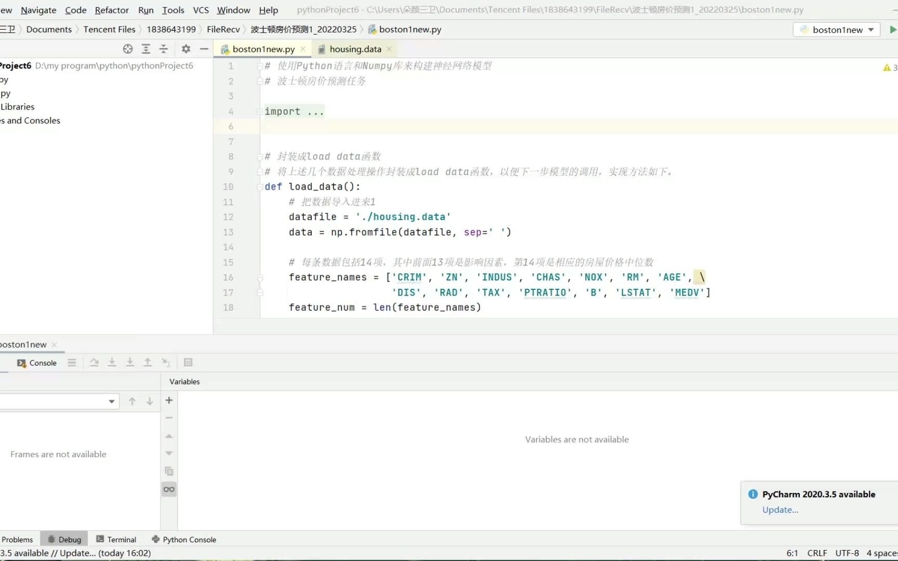Click UTF-8 encoding in status bar
Image resolution: width=898 pixels, height=561 pixels.
[847, 553]
